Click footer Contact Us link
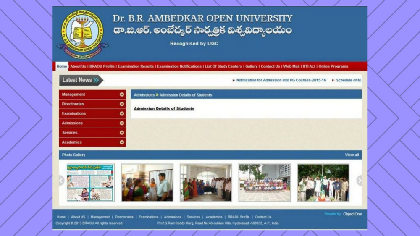The height and width of the screenshot is (236, 420). pos(263,217)
